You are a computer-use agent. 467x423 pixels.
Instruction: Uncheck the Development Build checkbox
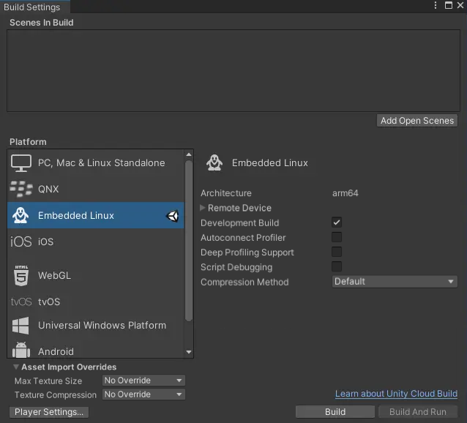(337, 222)
